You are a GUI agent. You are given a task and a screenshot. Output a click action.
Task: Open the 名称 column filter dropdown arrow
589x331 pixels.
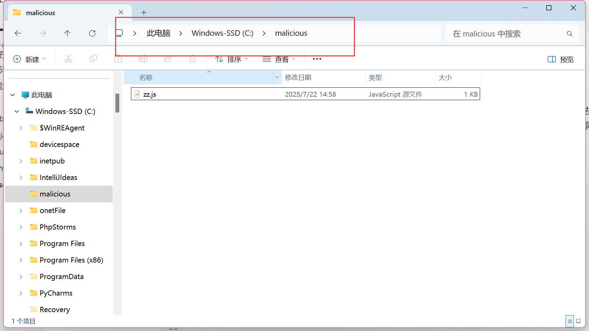click(x=277, y=77)
